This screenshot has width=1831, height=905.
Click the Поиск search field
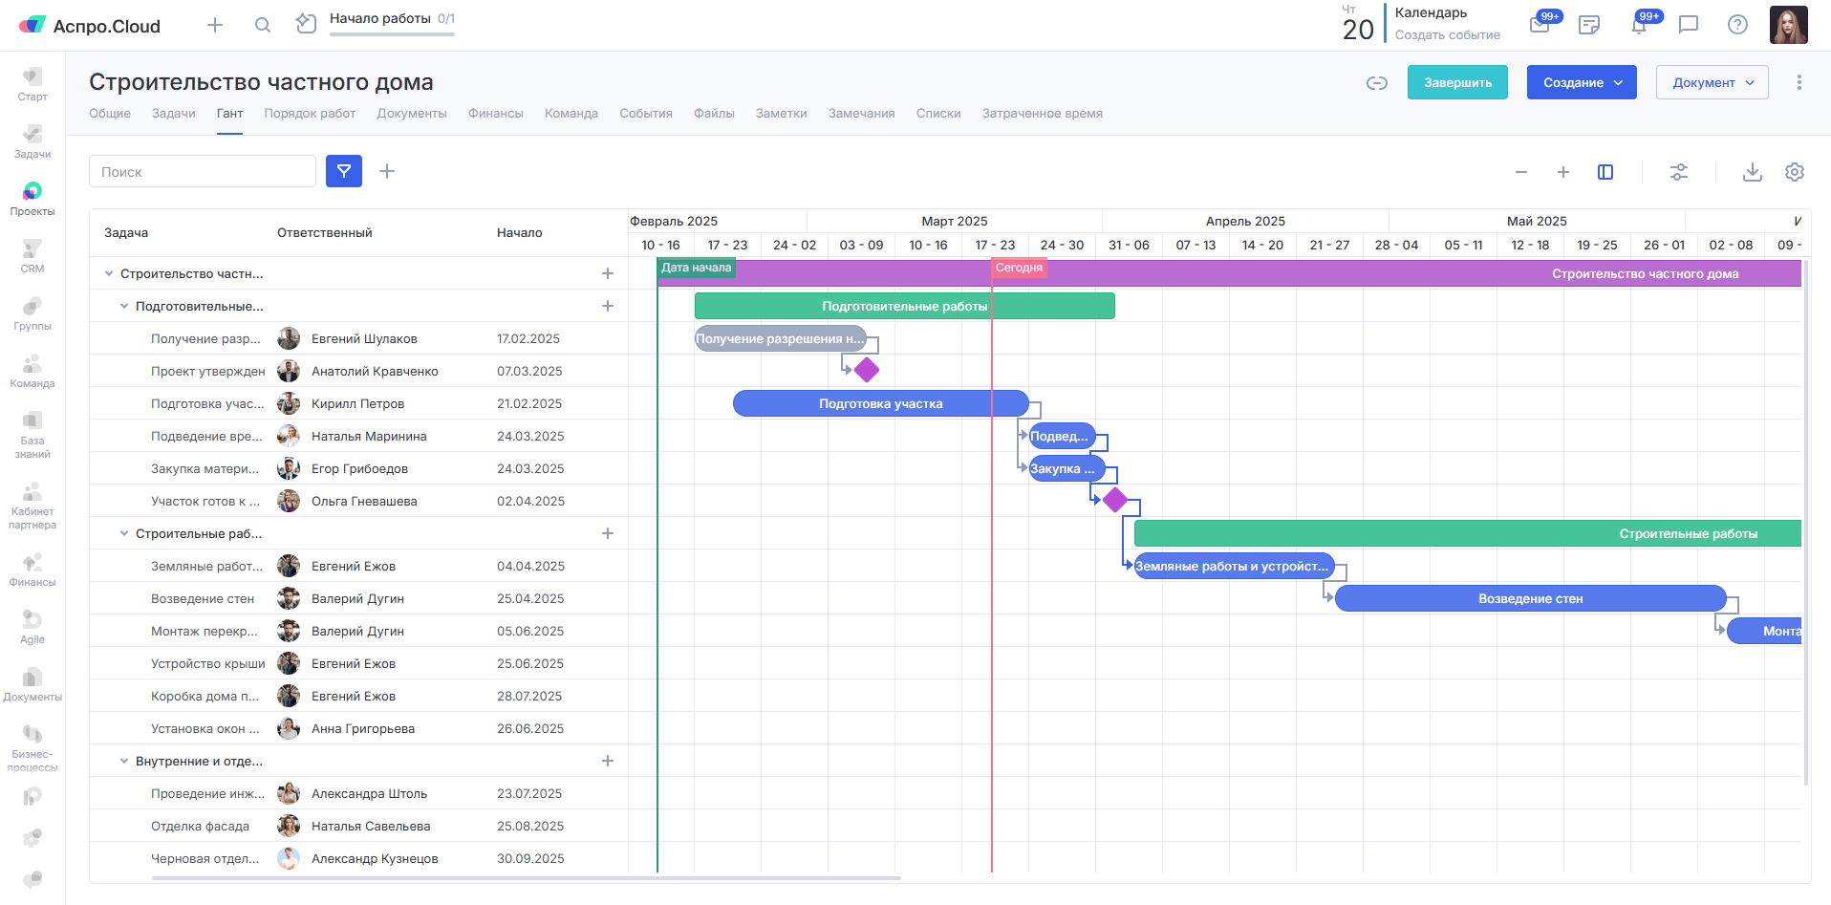tap(203, 172)
